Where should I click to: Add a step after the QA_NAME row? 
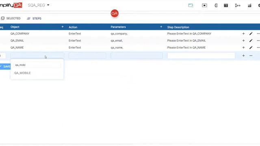243,47
